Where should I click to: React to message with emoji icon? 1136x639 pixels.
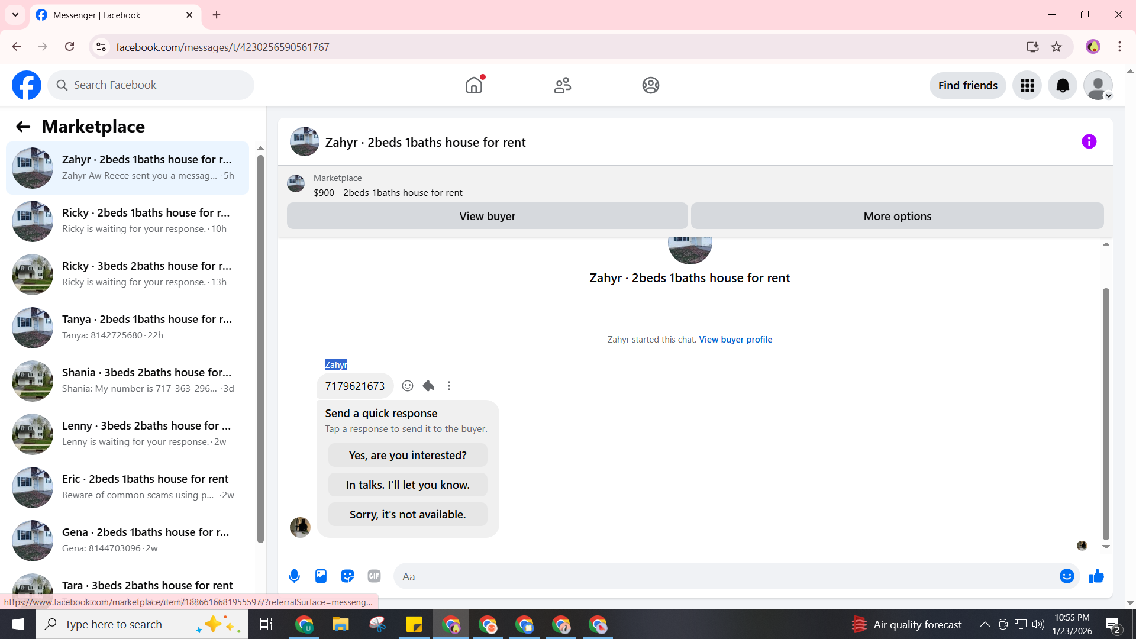click(408, 386)
